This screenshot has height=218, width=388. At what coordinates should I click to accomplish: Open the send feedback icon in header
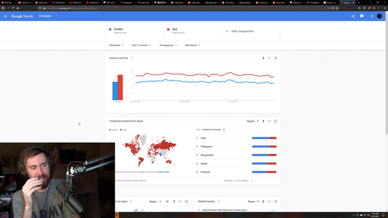click(362, 16)
